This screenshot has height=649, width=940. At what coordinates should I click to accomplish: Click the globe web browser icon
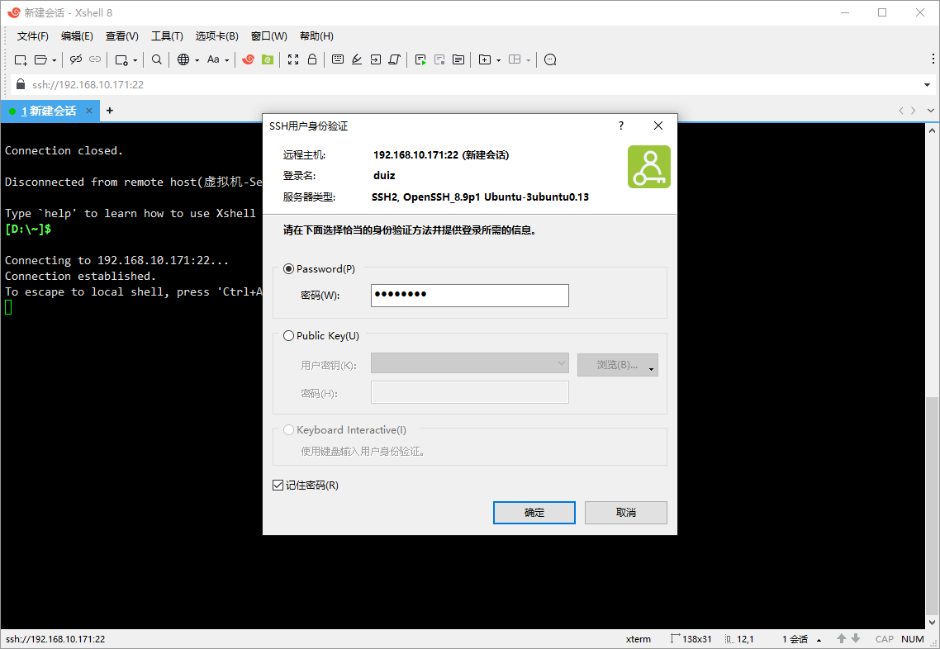click(183, 59)
